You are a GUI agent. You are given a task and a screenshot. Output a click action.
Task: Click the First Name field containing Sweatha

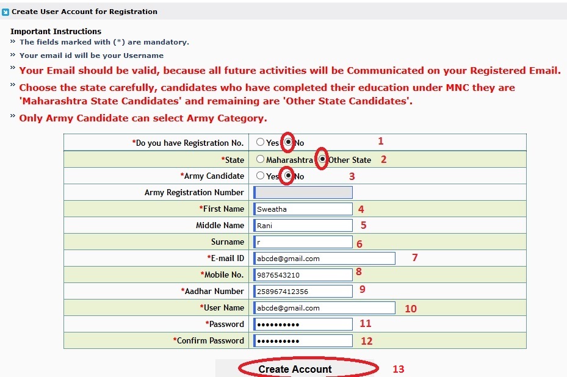pyautogui.click(x=303, y=209)
